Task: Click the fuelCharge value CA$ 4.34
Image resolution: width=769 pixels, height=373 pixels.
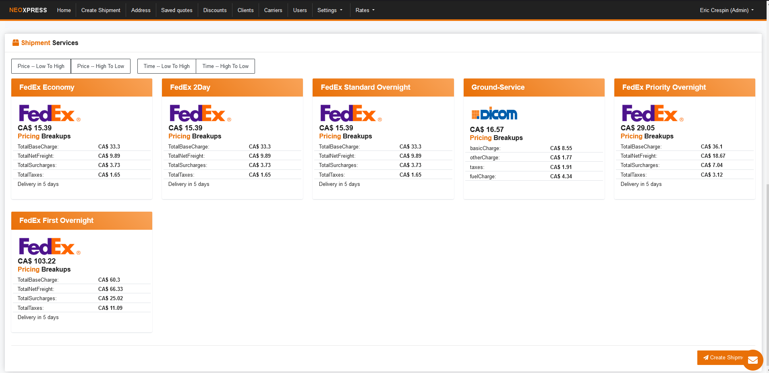Action: [x=561, y=176]
